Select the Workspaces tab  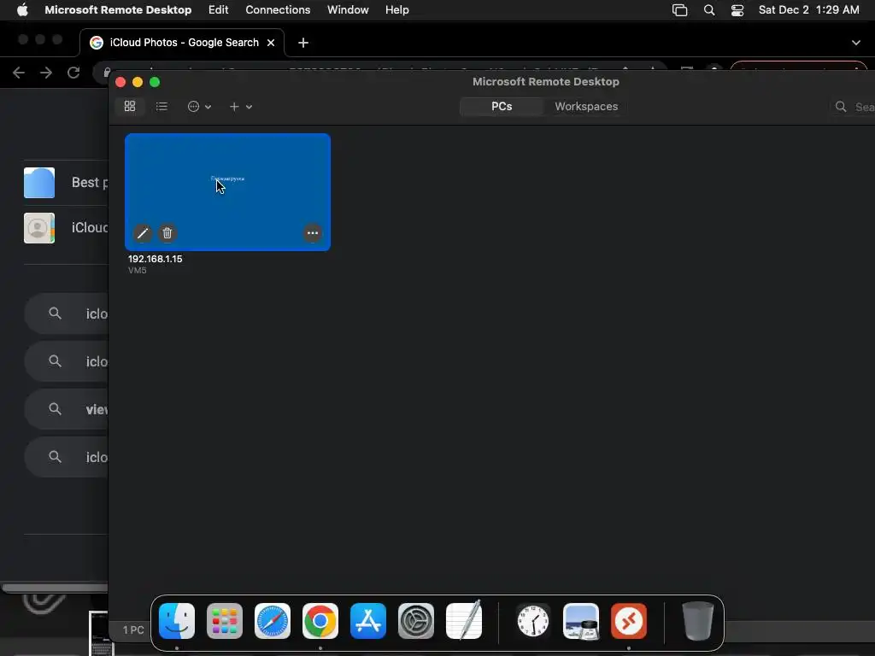586,107
